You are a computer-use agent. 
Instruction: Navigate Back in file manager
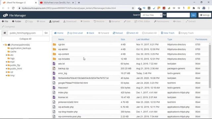[x=90, y=33]
